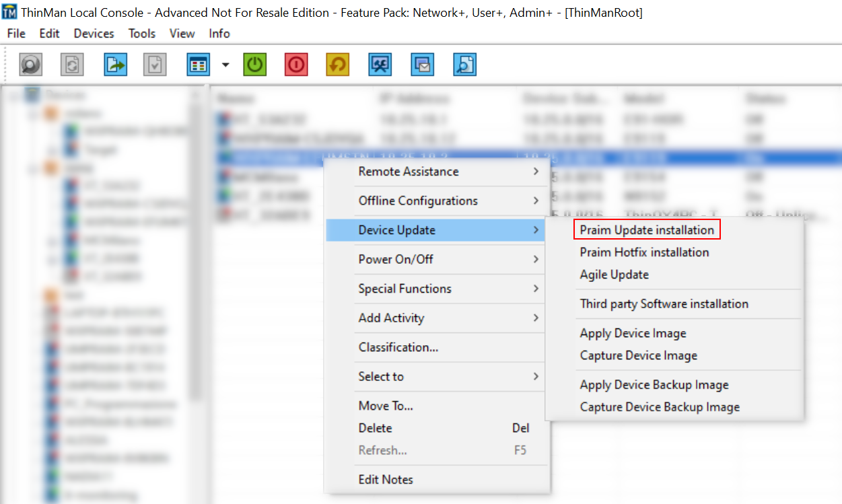This screenshot has height=504, width=842.
Task: Open the view icon's dropdown arrow
Action: point(225,65)
